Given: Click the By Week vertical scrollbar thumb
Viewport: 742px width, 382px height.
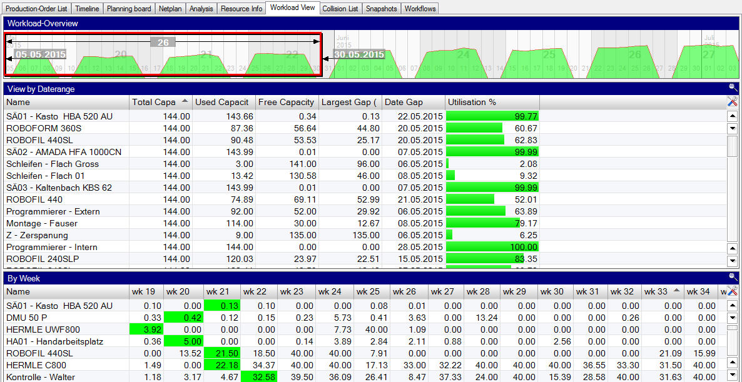Looking at the screenshot, I should tap(732, 327).
